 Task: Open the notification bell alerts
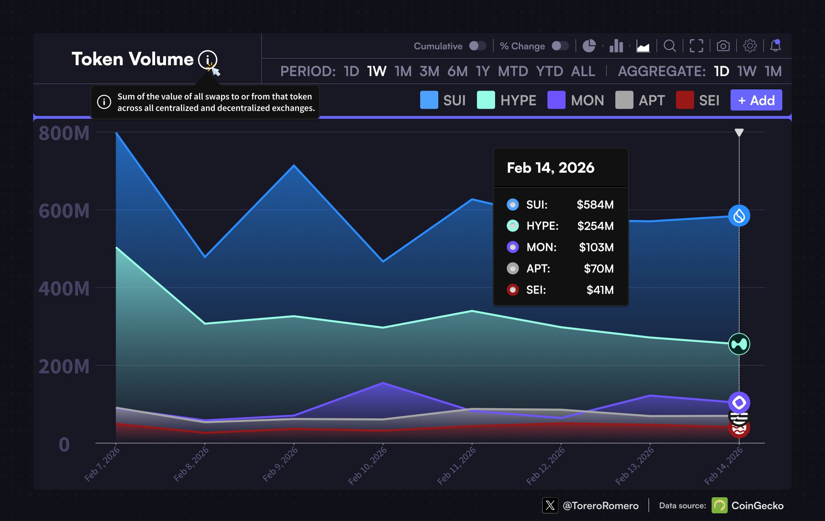pos(775,45)
